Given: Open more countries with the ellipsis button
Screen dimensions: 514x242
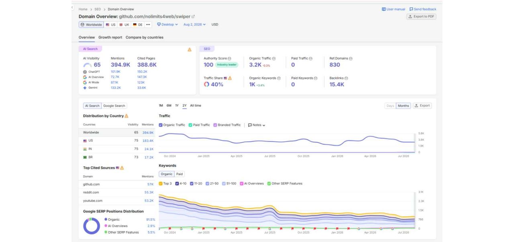Looking at the screenshot, I should coord(148,24).
